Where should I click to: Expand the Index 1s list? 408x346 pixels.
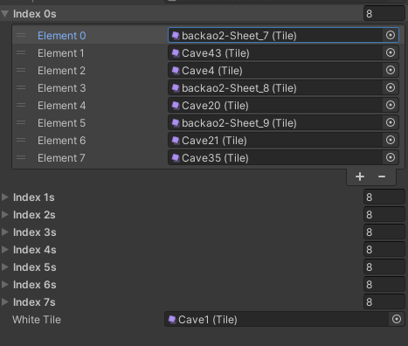5,197
